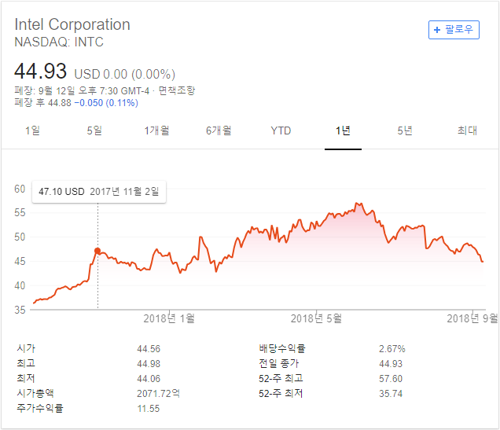The image size is (500, 430).
Task: Click the after-hours change −0.050 (0.11%)
Action: (106, 103)
